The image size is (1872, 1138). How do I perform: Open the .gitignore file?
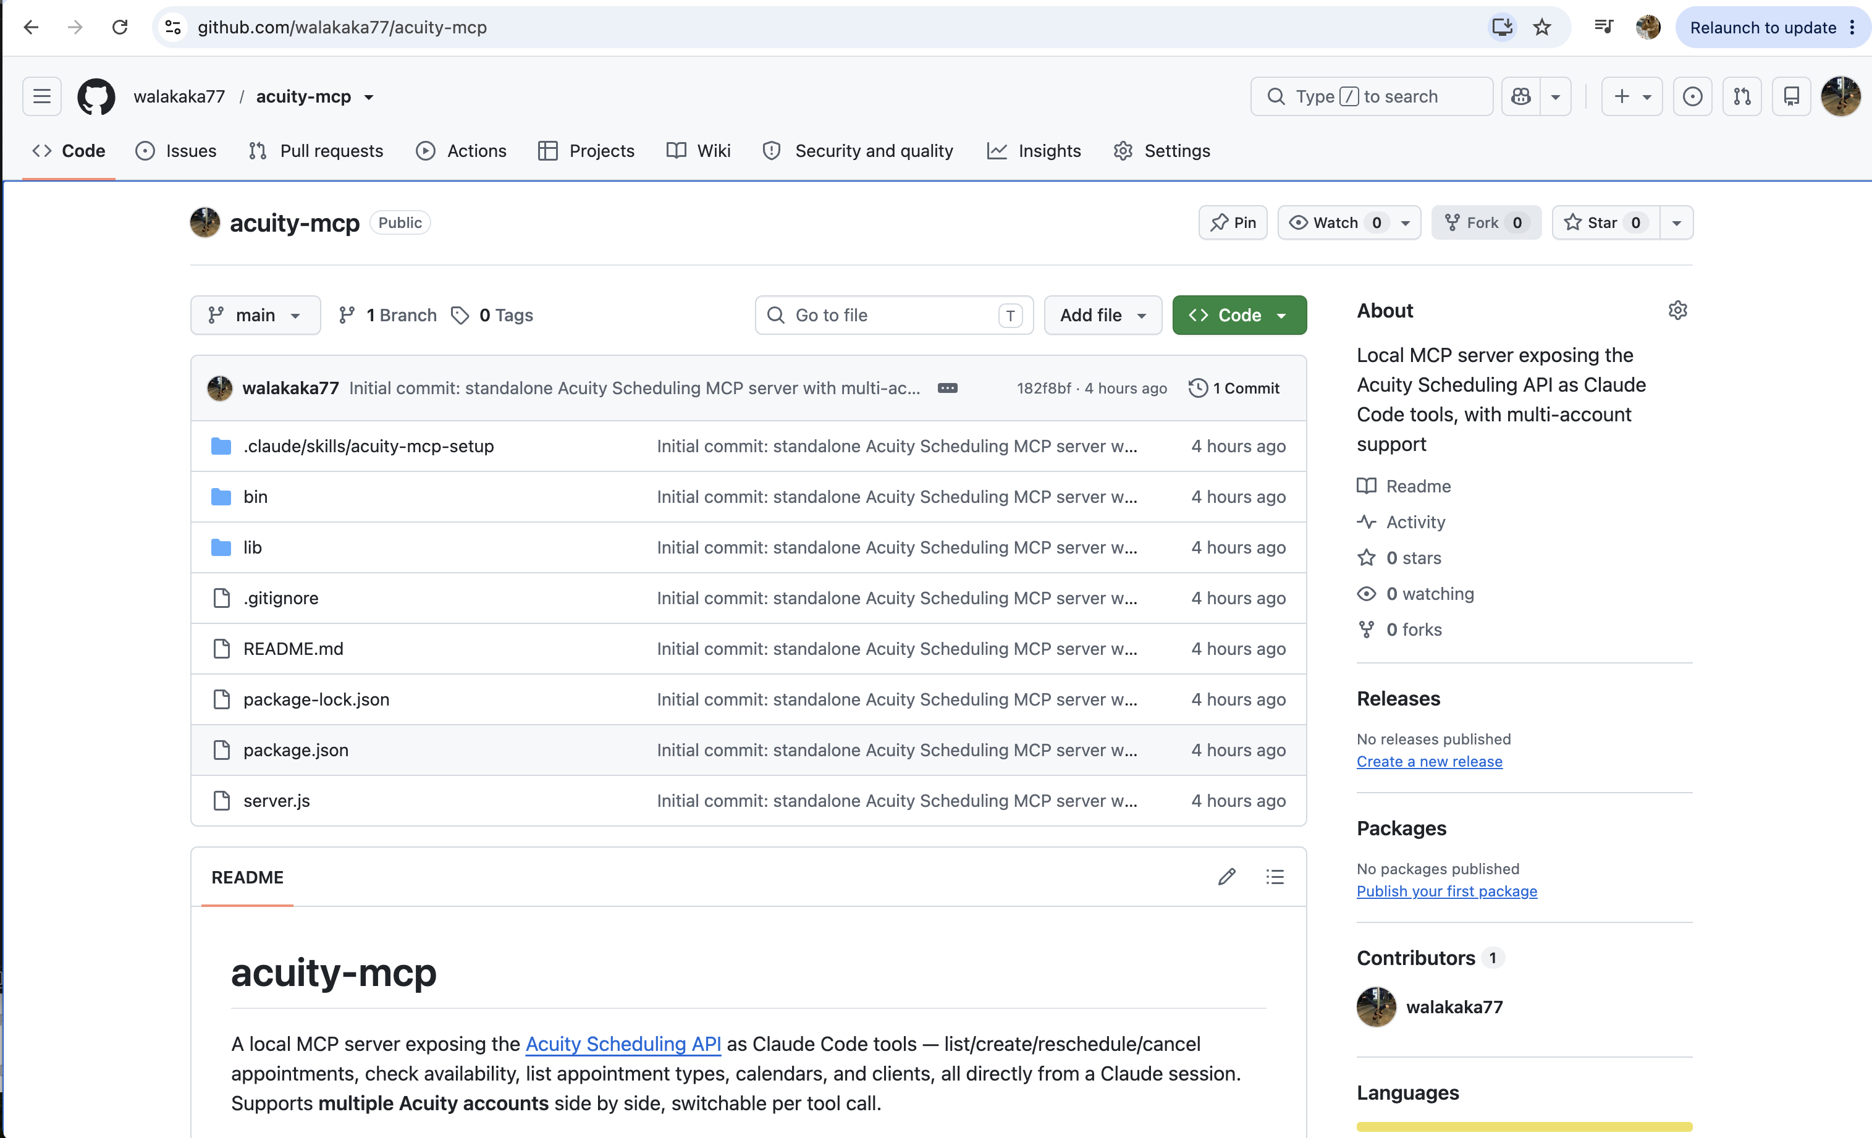tap(281, 599)
